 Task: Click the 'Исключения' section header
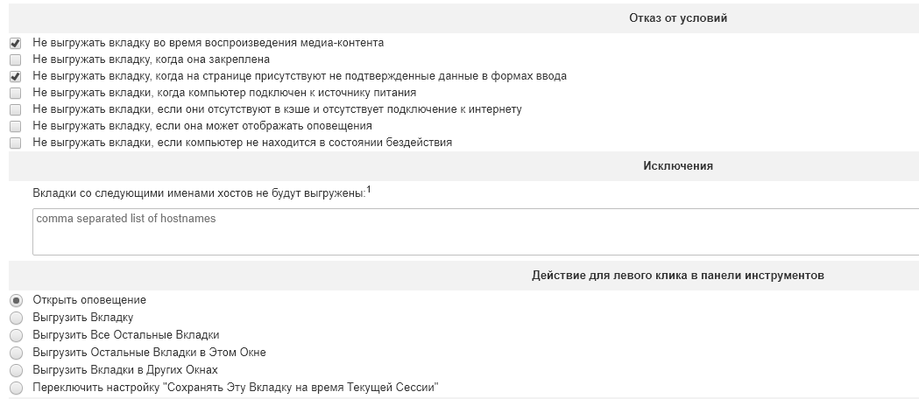[678, 165]
